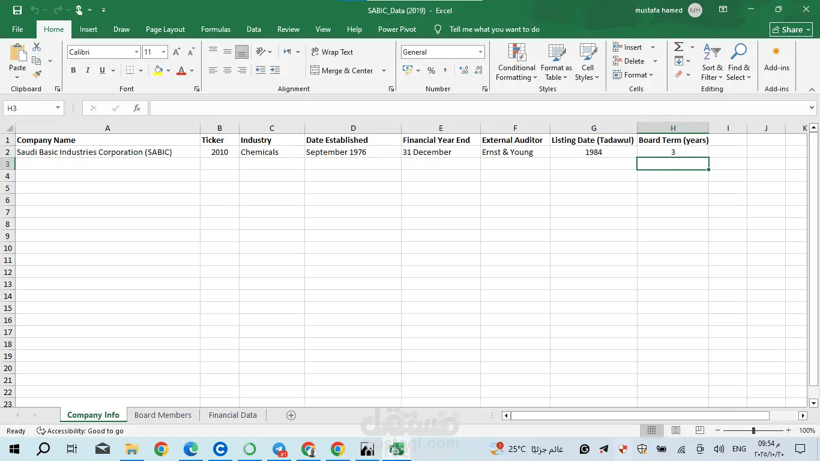Click the zoom slider handle

753,430
